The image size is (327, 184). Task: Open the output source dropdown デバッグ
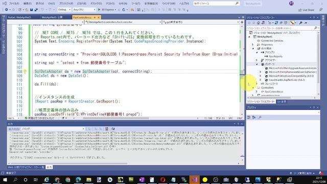click(x=53, y=129)
